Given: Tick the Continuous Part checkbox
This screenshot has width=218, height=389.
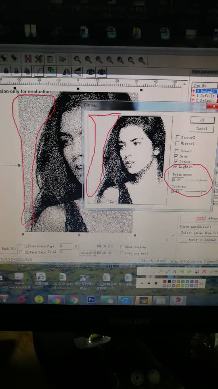Looking at the screenshot, I should point(21,246).
